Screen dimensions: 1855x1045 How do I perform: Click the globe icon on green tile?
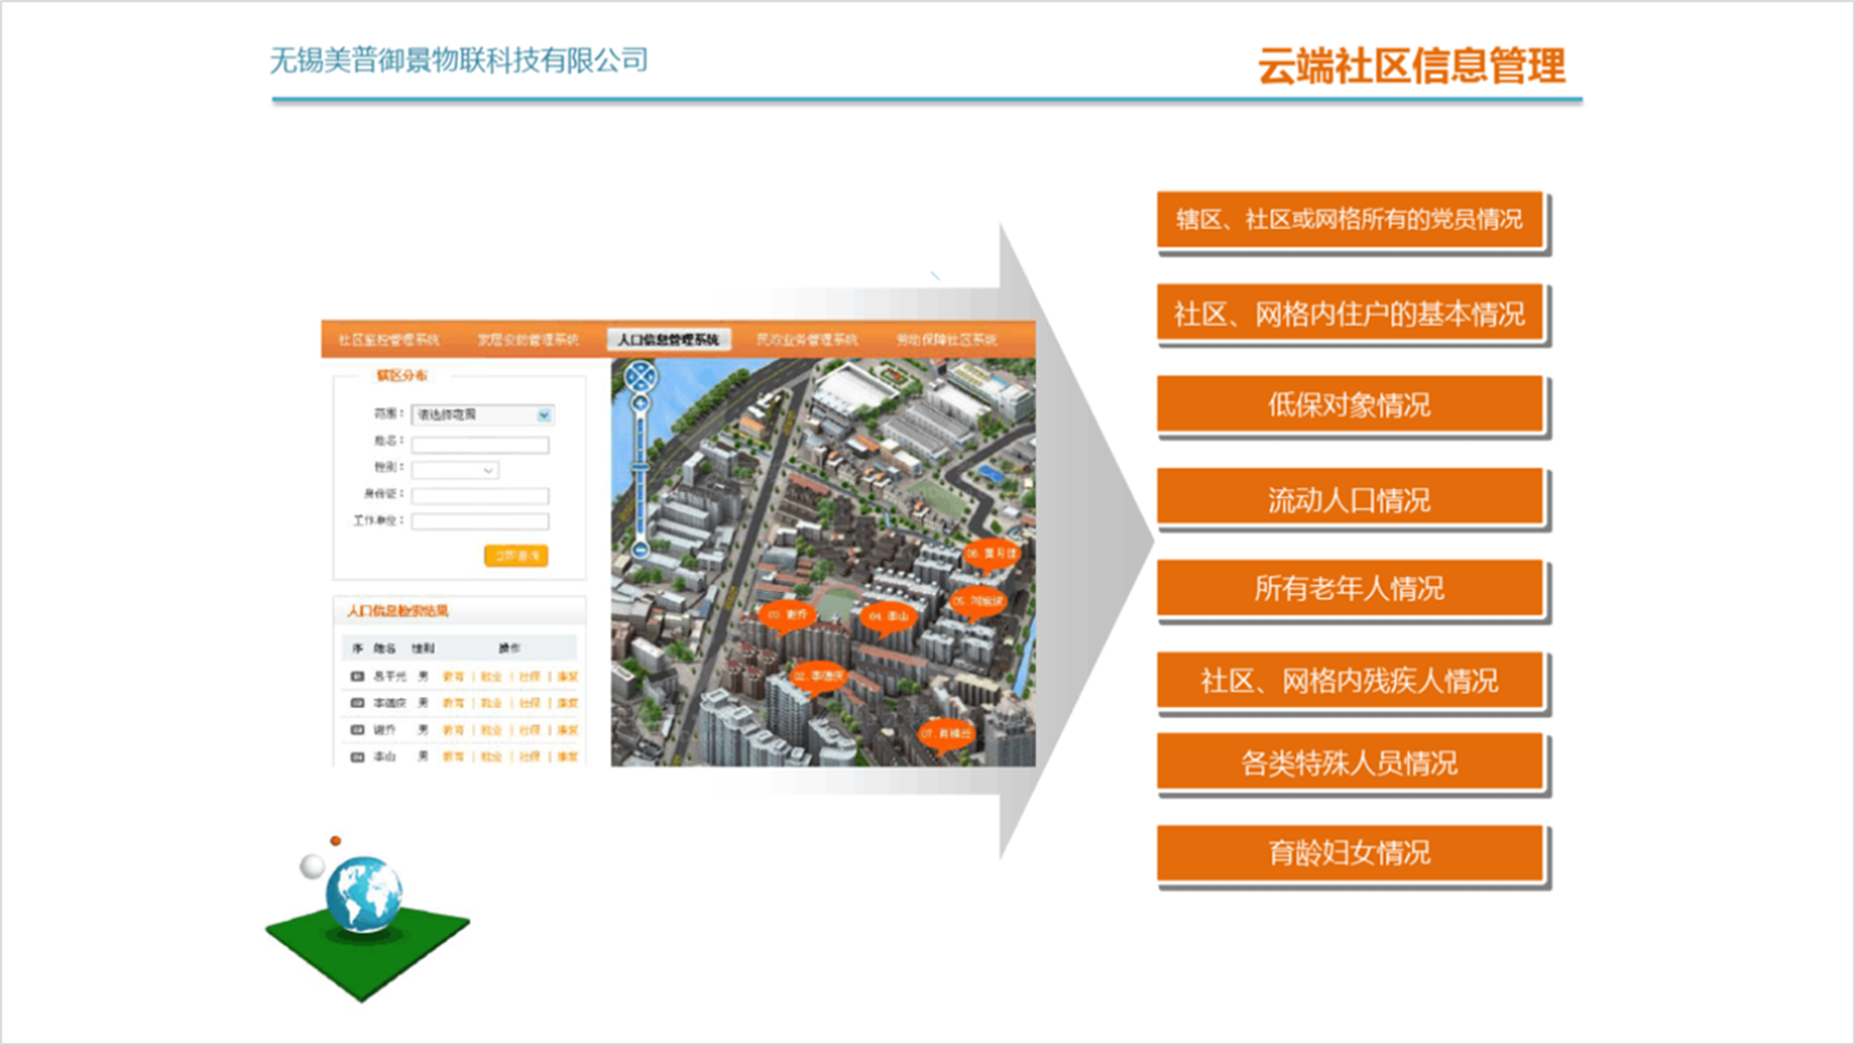(364, 894)
